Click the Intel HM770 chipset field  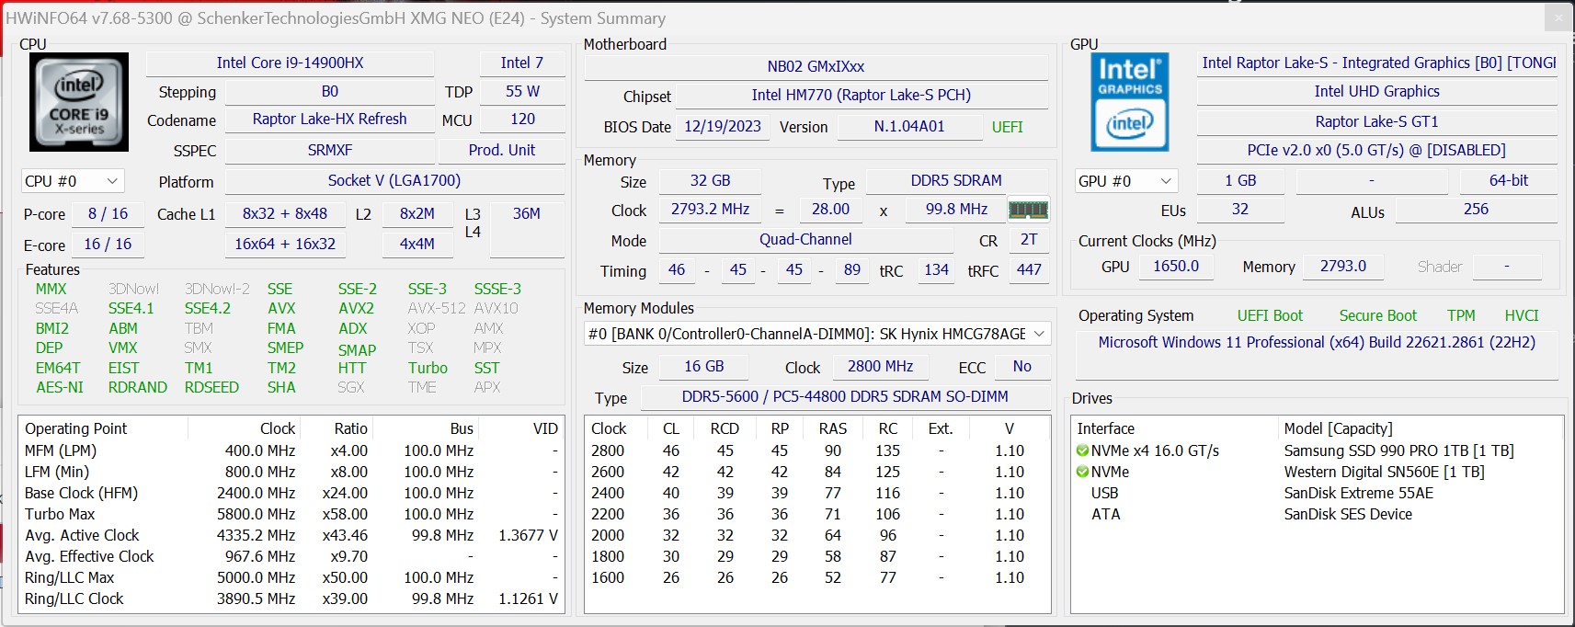[861, 96]
